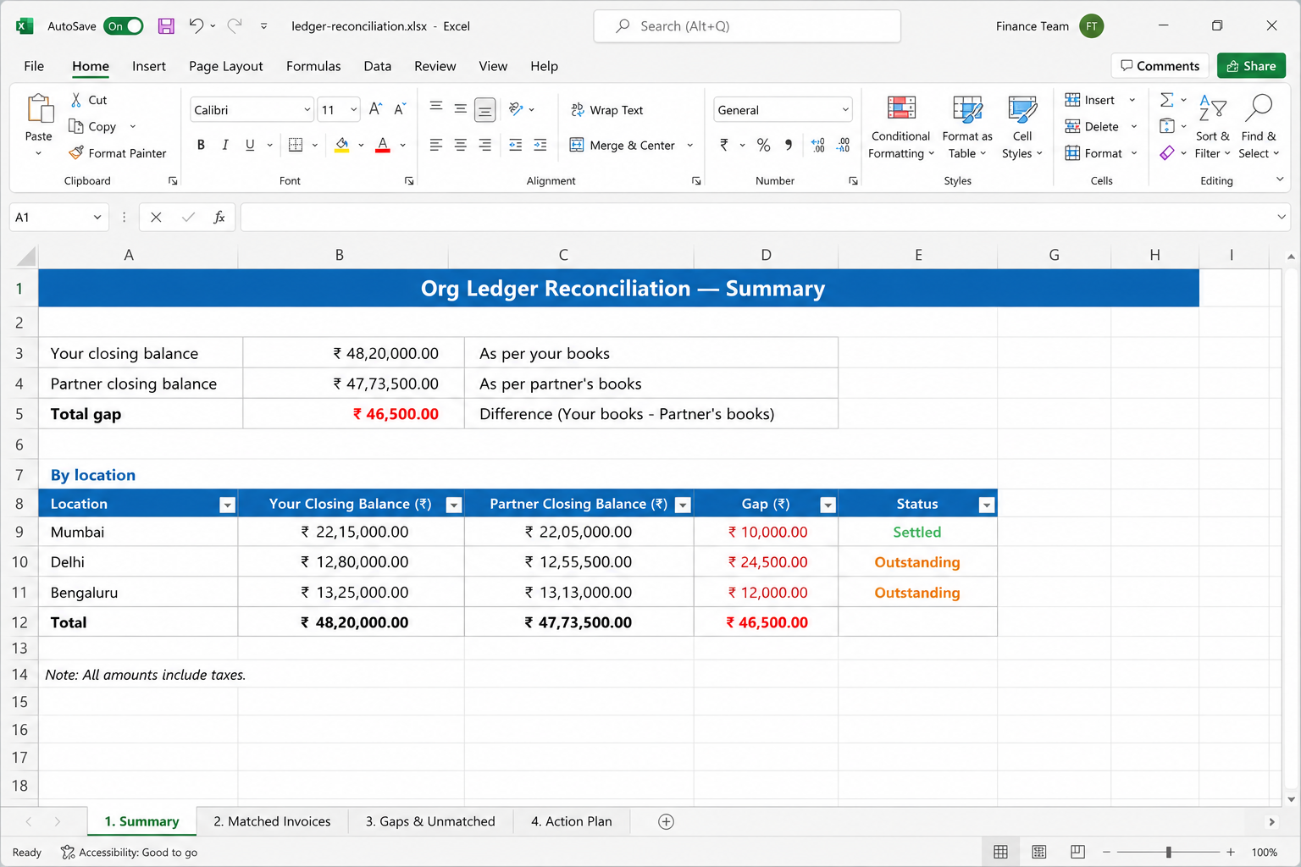Open Status column filter dropdown
Viewport: 1301px width, 867px height.
click(987, 505)
